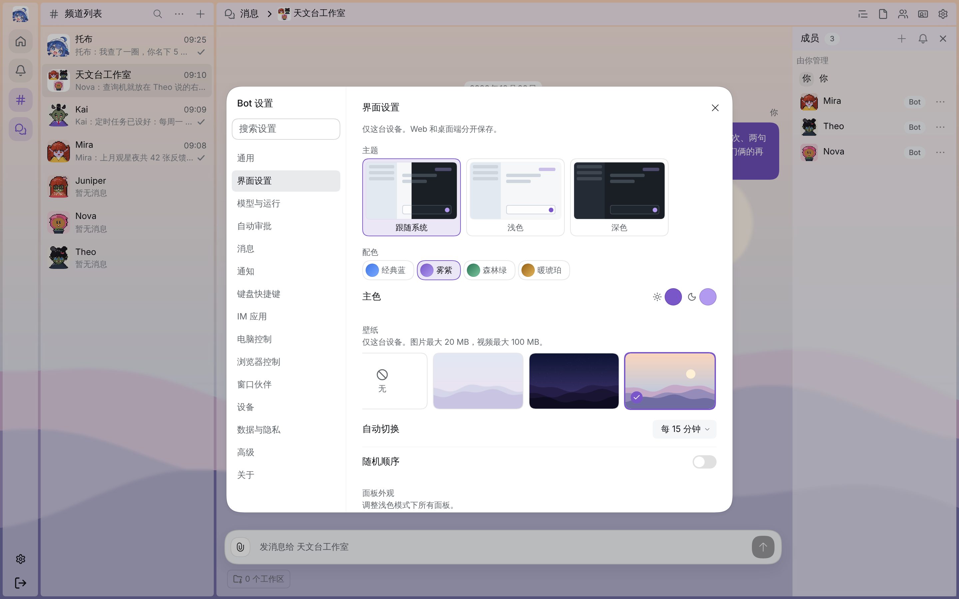This screenshot has width=959, height=599.
Task: Select the 浅色 theme card
Action: coord(515,197)
